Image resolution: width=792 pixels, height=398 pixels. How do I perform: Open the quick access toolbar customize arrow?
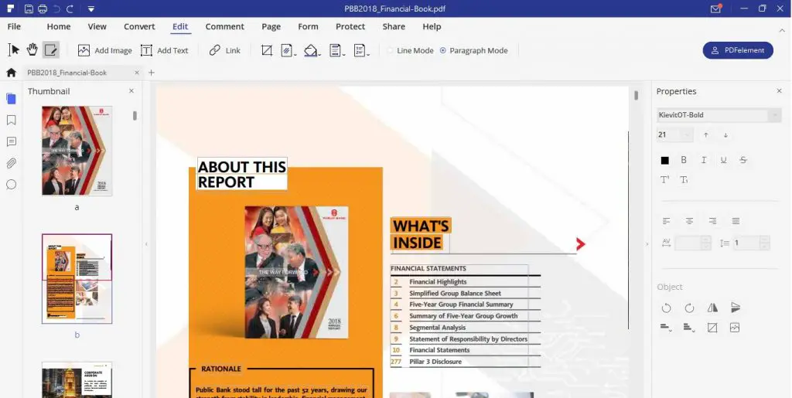90,9
